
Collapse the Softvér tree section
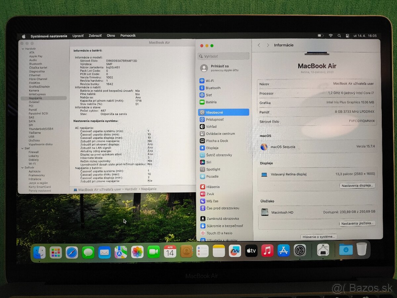[x=22, y=167]
